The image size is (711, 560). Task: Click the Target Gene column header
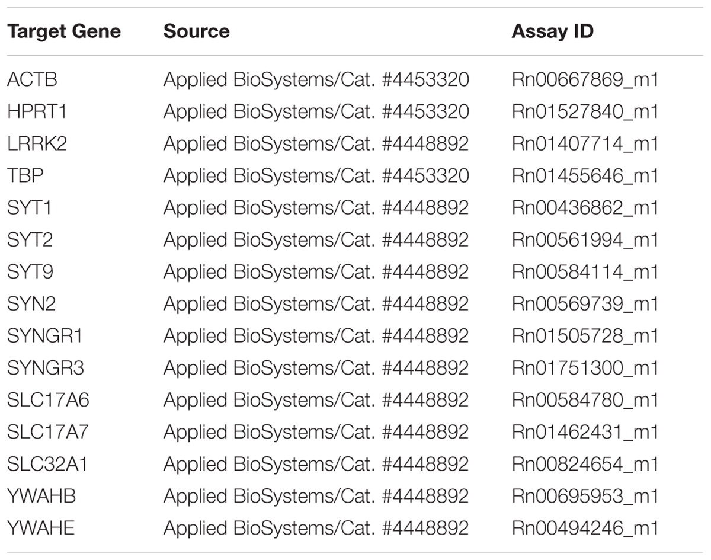(x=64, y=31)
